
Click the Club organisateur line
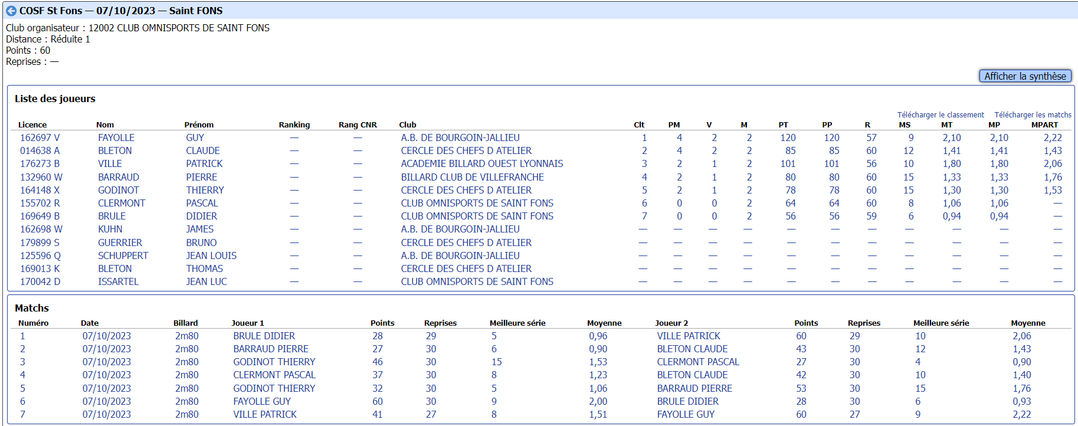tap(137, 28)
